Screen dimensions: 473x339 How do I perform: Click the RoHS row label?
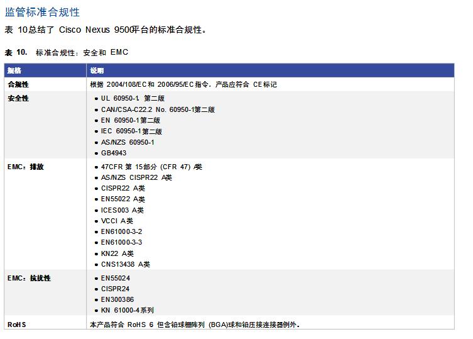pos(17,325)
